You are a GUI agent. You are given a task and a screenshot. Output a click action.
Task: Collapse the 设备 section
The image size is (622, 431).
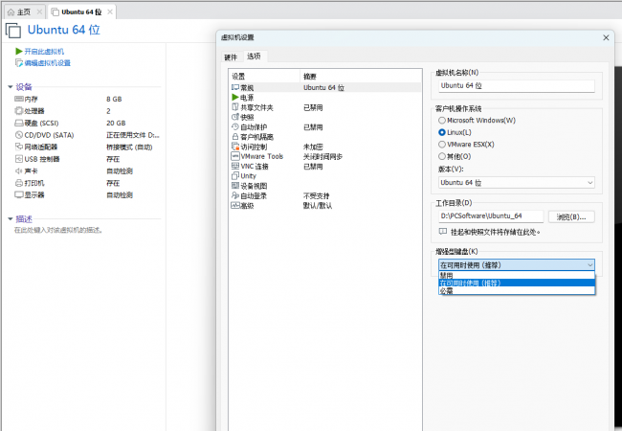[11, 87]
